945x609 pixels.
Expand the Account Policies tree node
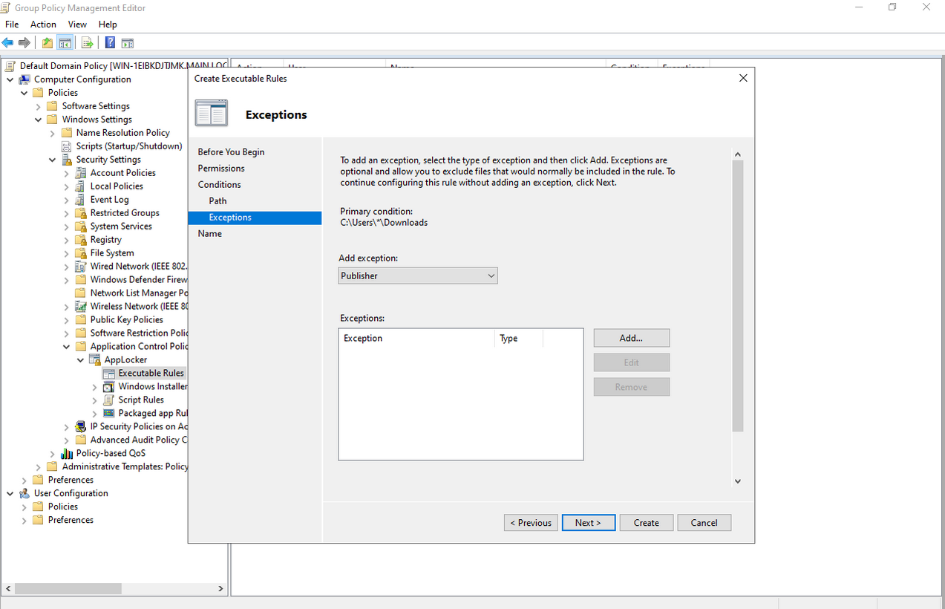67,173
